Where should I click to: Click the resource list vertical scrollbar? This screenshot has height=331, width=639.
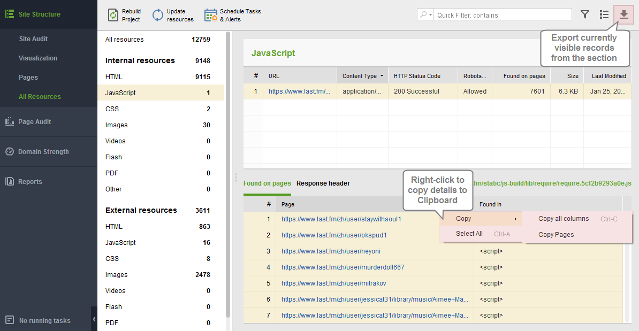(x=228, y=175)
